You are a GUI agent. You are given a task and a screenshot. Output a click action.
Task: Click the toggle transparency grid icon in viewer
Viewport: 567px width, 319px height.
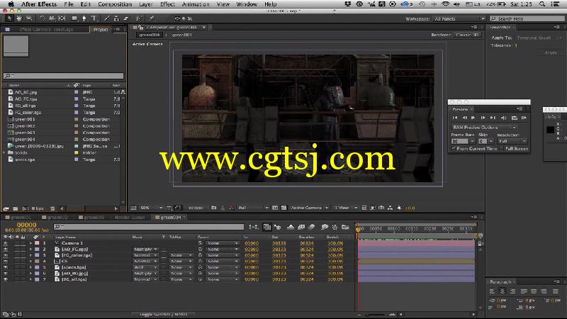(x=283, y=208)
